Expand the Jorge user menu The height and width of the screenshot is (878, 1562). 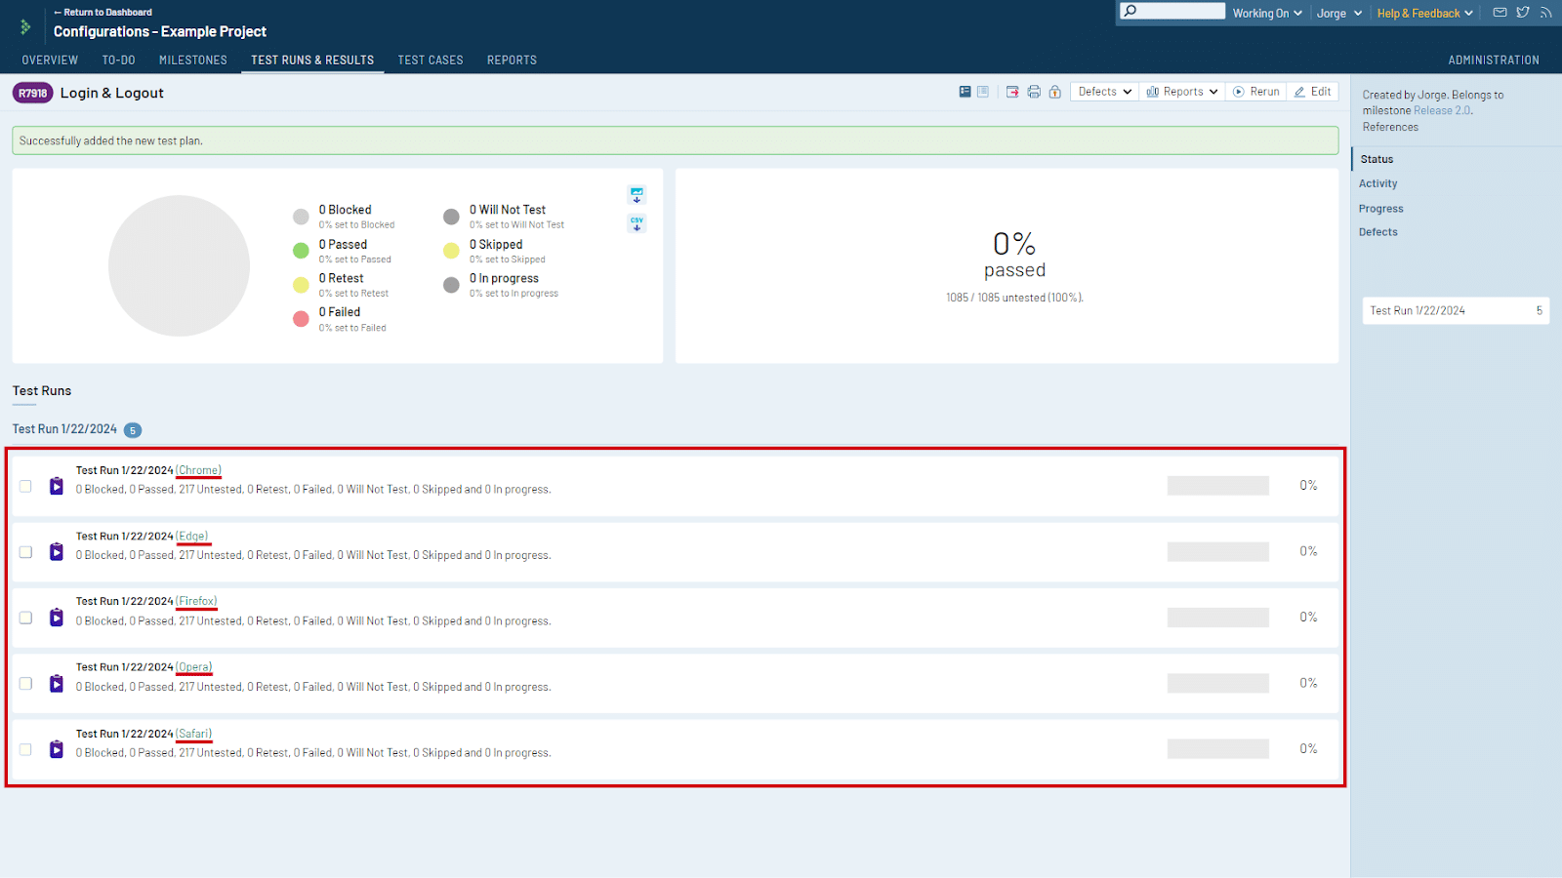point(1338,13)
